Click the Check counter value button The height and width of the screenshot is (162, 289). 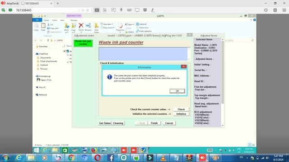point(181,109)
